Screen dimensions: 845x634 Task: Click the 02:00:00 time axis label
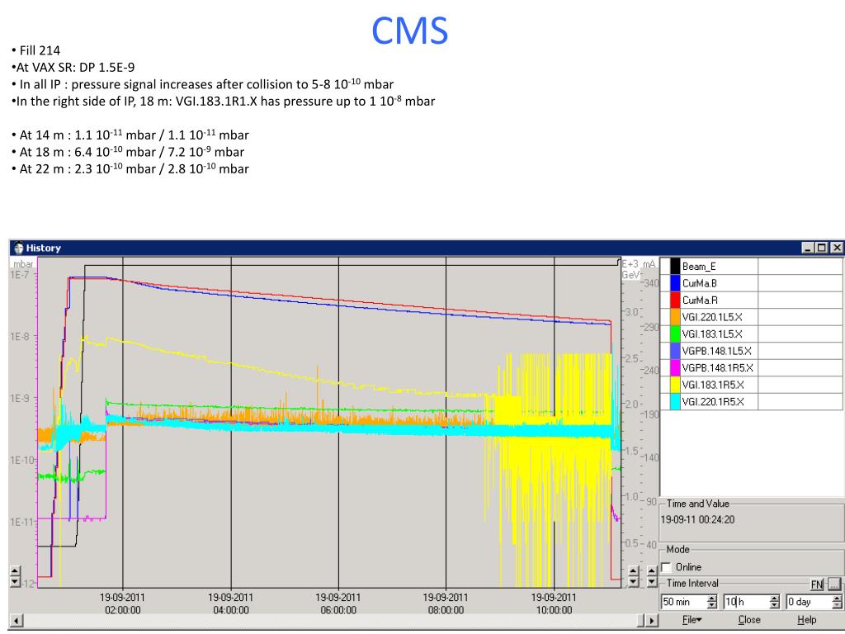coord(122,610)
